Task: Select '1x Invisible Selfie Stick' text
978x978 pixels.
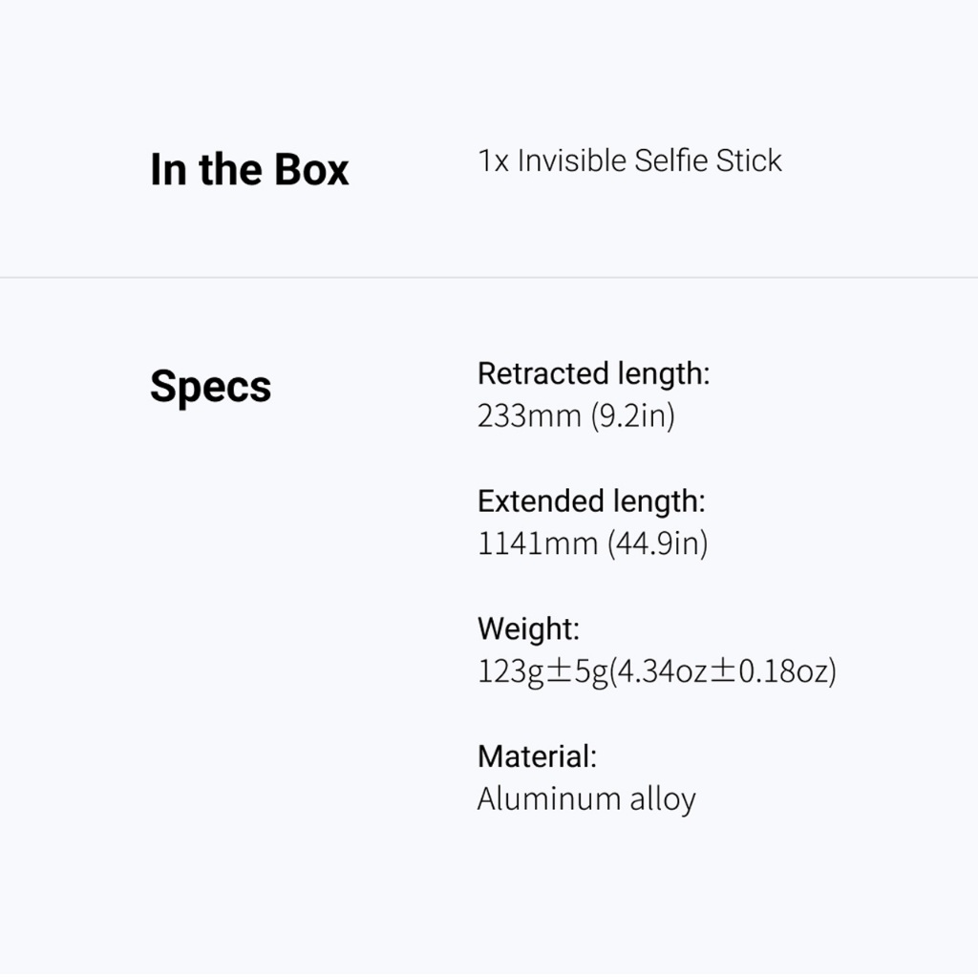Action: point(629,160)
